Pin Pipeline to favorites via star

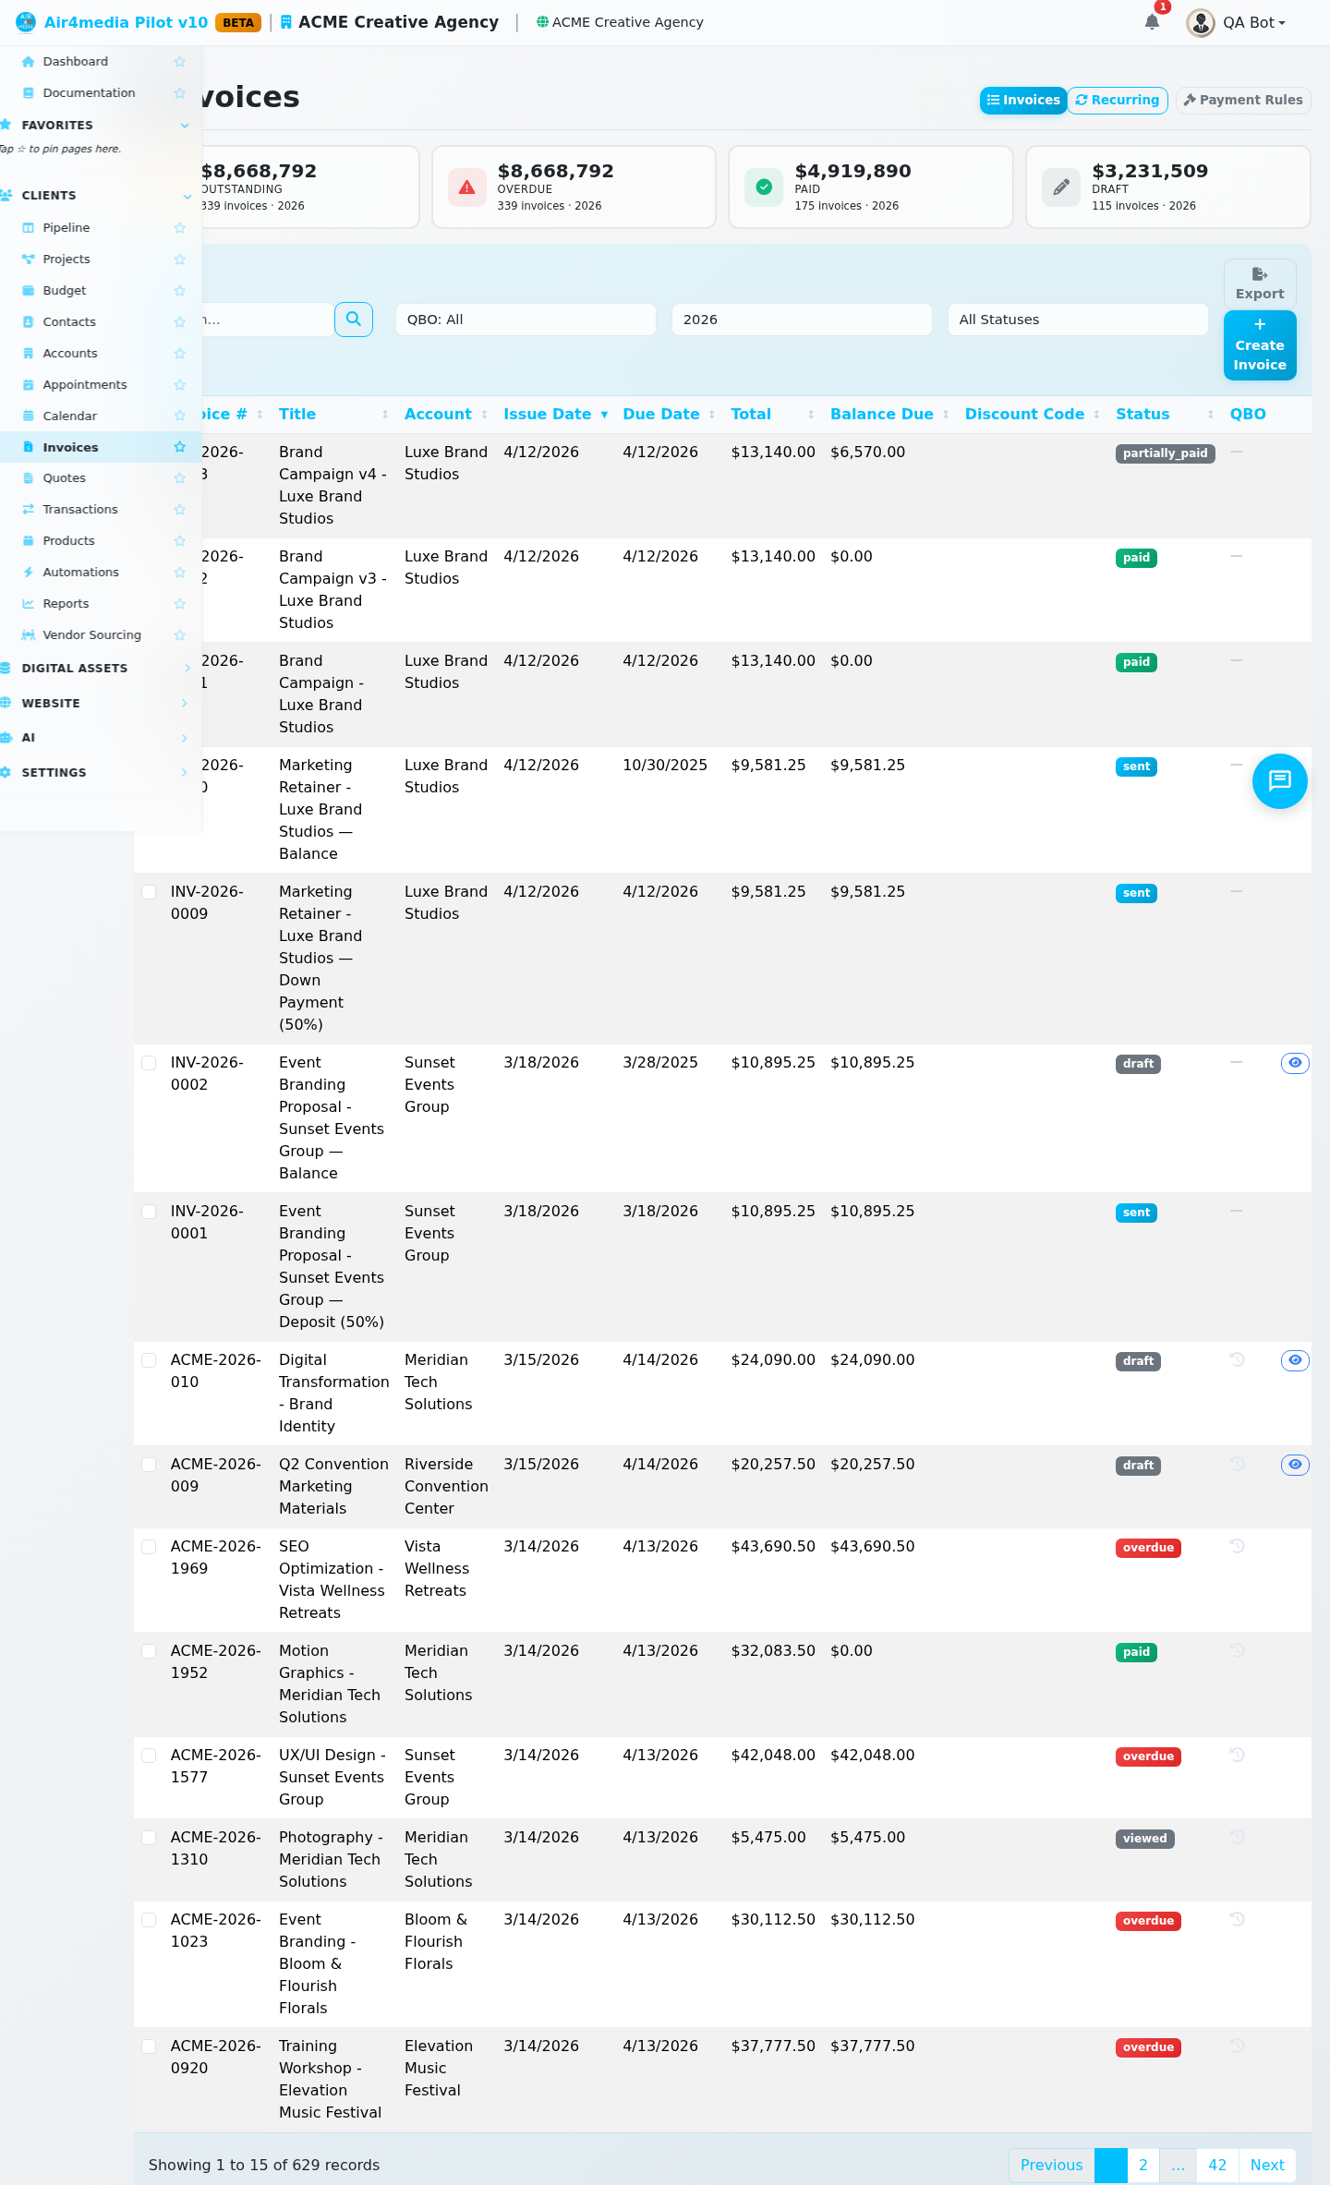click(180, 228)
